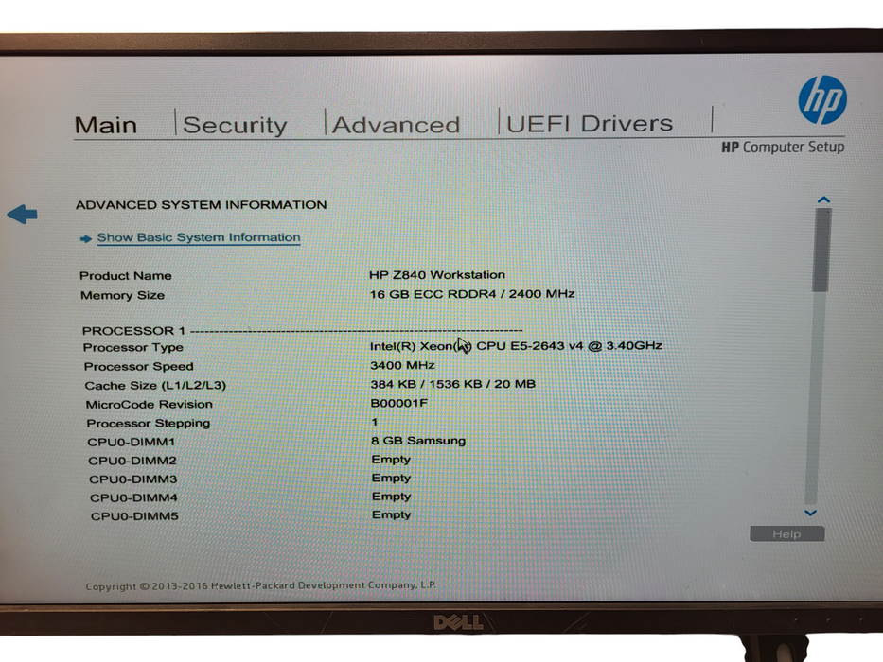The height and width of the screenshot is (662, 883).
Task: Click the Empty value for CPU0-DIMM2
Action: point(391,460)
